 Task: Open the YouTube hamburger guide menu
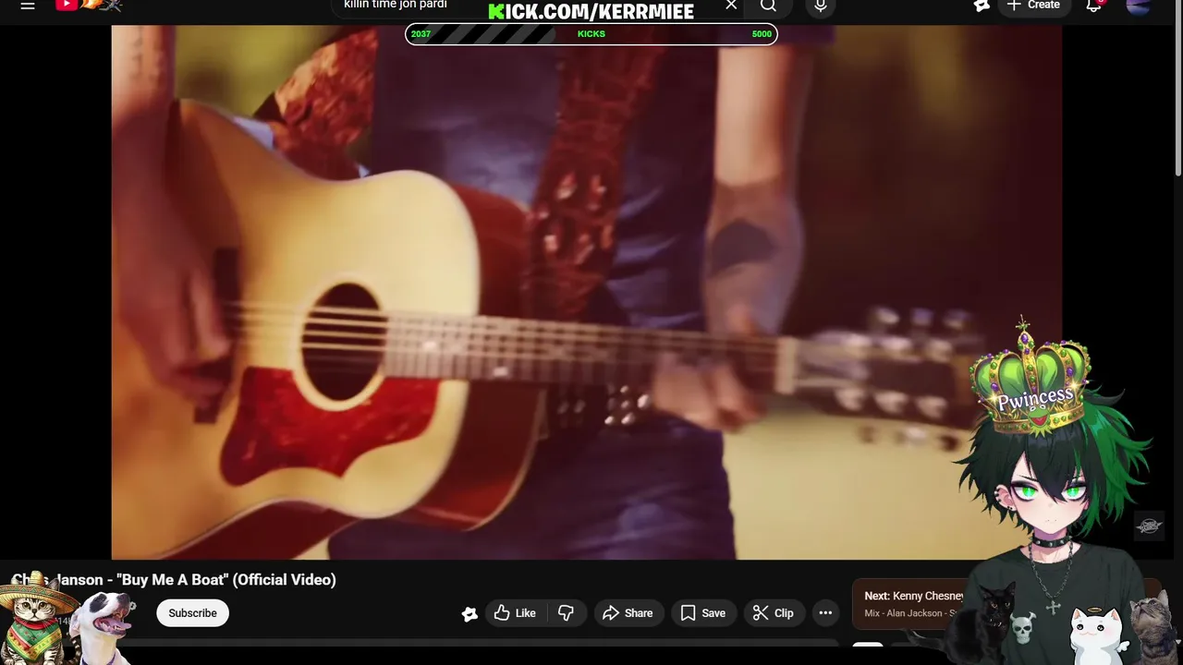28,6
